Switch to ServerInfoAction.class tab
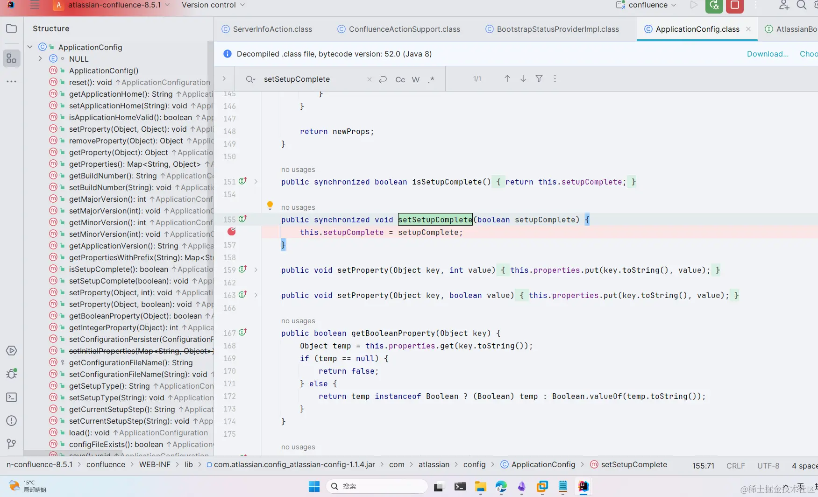The image size is (818, 497). tap(267, 29)
